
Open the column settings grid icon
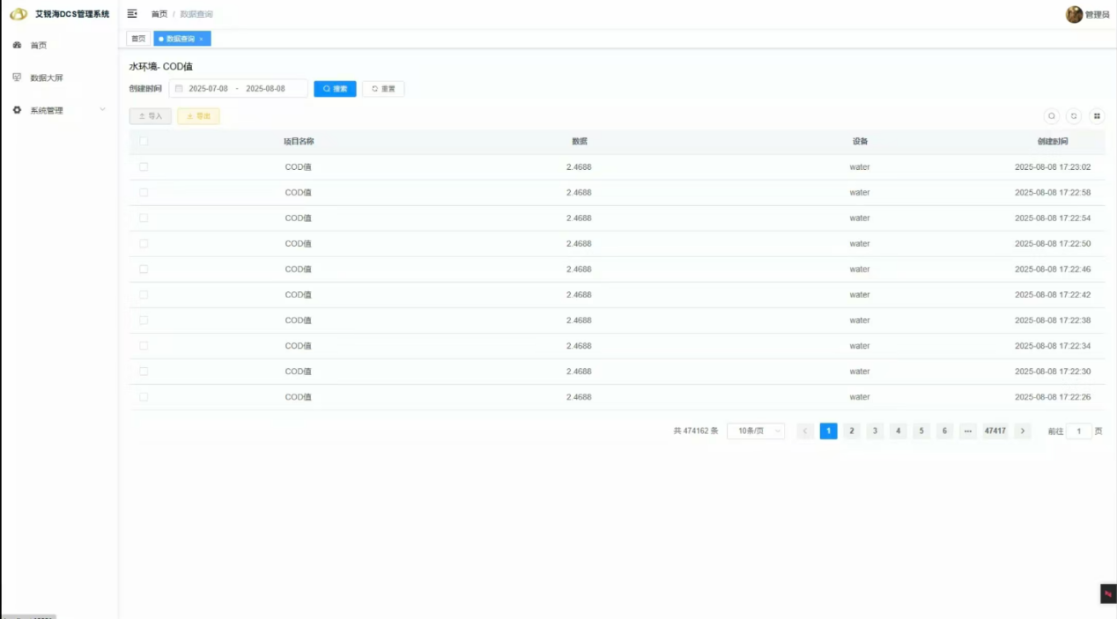(1097, 116)
